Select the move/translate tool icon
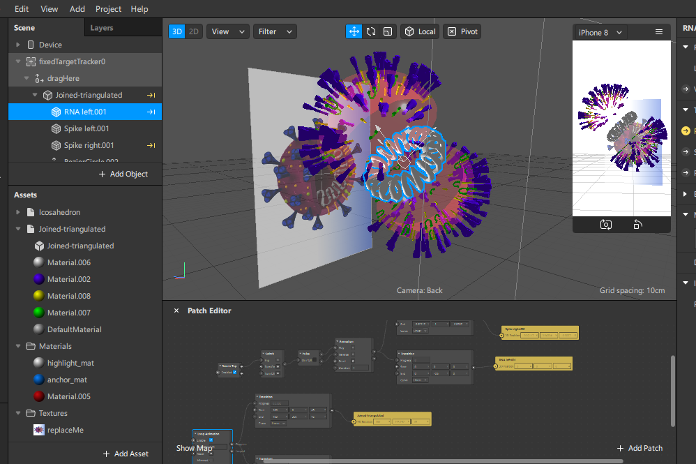Viewport: 696px width, 464px height. coord(354,31)
